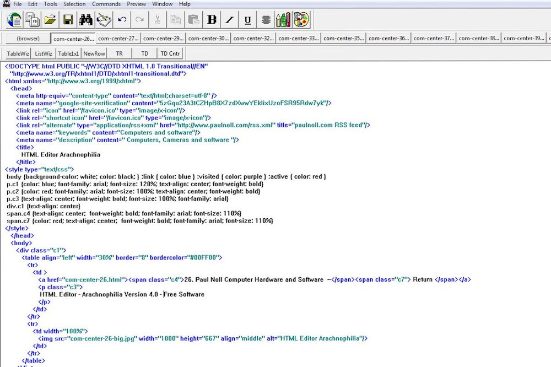Click the scissors cut icon
551x367 pixels.
tap(158, 20)
